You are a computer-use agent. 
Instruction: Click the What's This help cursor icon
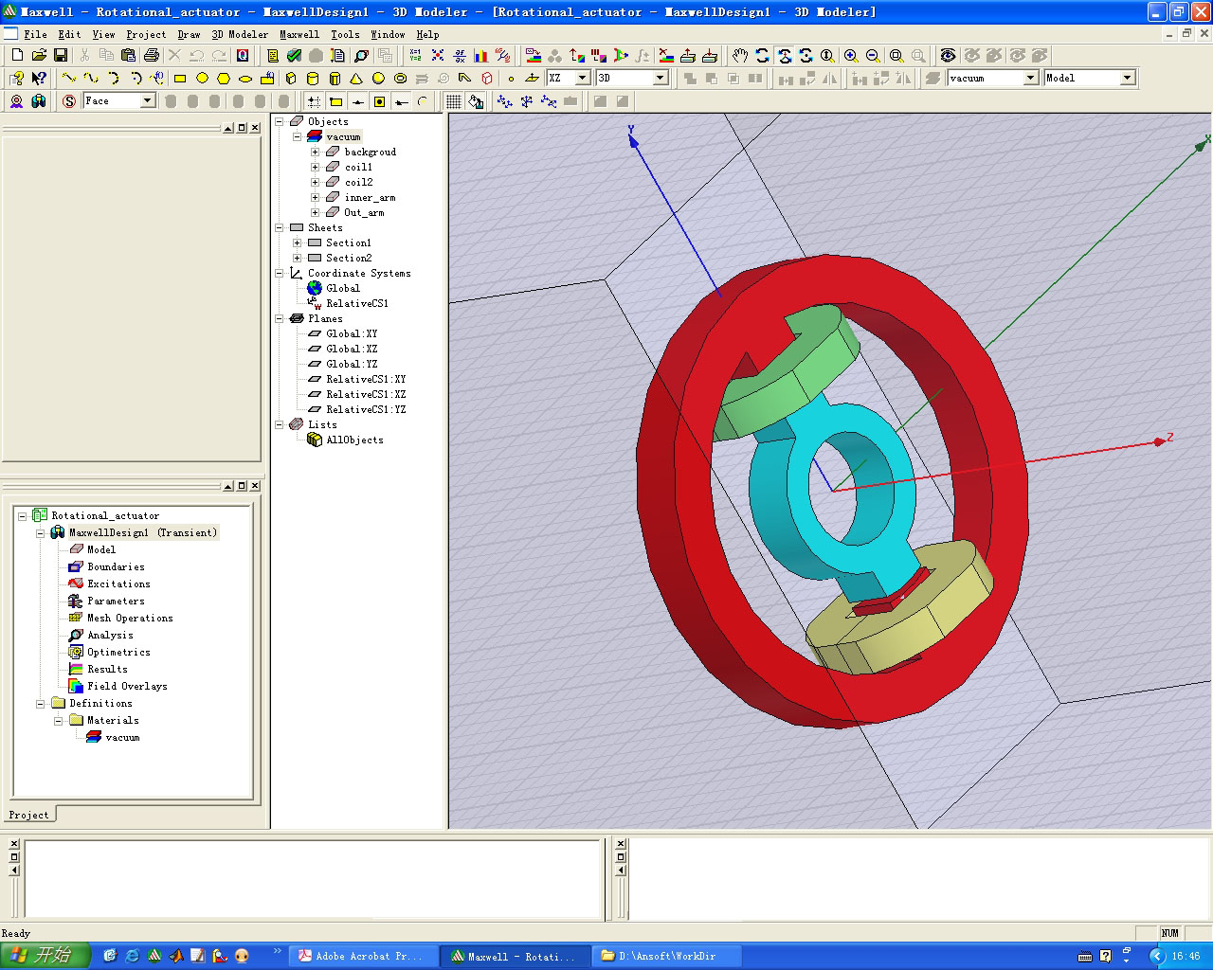point(39,79)
